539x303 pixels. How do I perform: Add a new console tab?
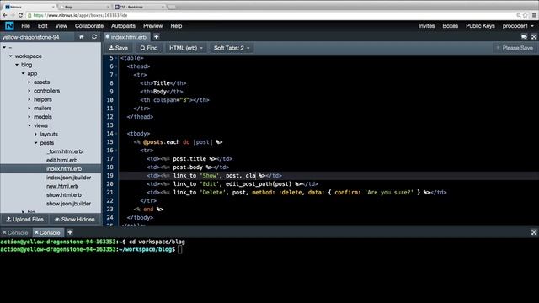coord(70,232)
